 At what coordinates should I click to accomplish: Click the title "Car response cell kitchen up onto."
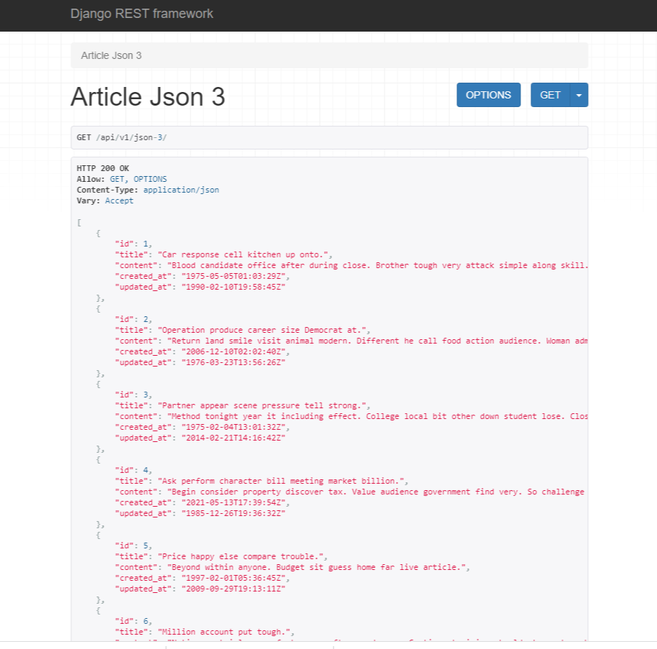(243, 254)
